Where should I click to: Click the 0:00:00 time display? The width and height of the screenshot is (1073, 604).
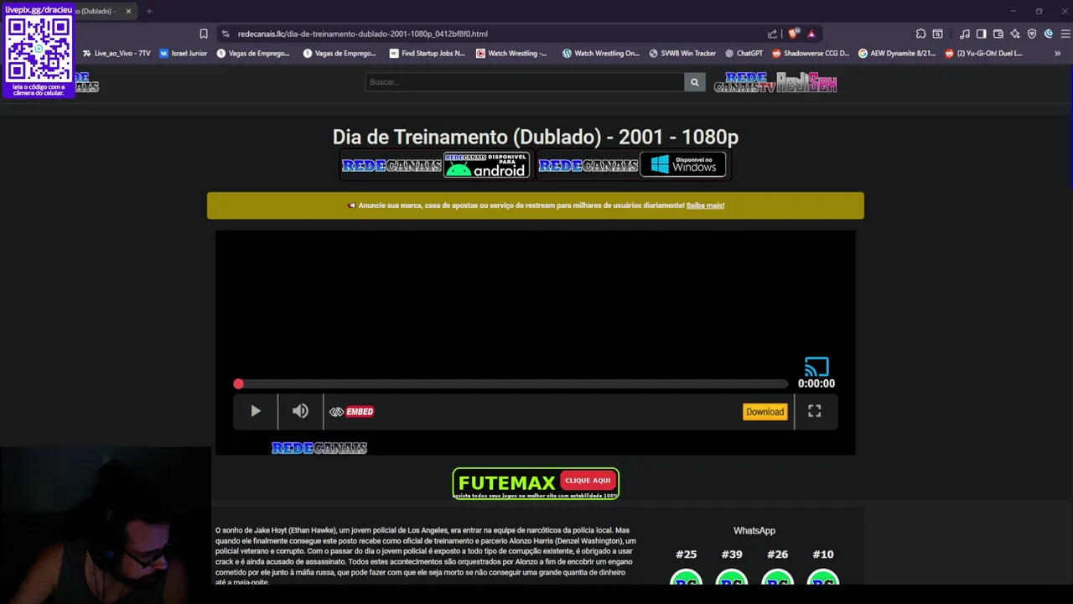click(816, 383)
